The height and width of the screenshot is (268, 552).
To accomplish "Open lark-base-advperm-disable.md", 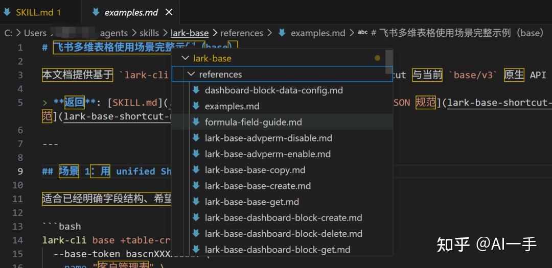I will (269, 138).
